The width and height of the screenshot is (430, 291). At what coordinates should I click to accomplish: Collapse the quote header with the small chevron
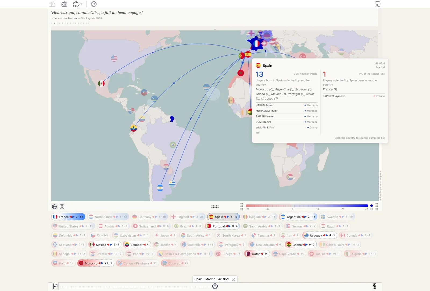pos(215,29)
